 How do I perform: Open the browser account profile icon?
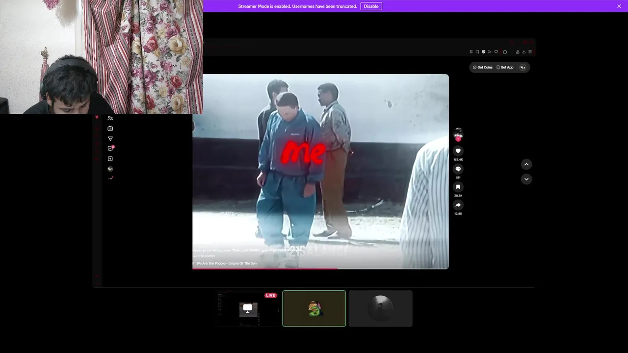pyautogui.click(x=517, y=51)
